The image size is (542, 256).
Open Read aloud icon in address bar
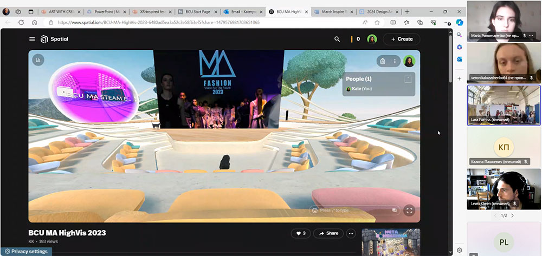point(365,22)
